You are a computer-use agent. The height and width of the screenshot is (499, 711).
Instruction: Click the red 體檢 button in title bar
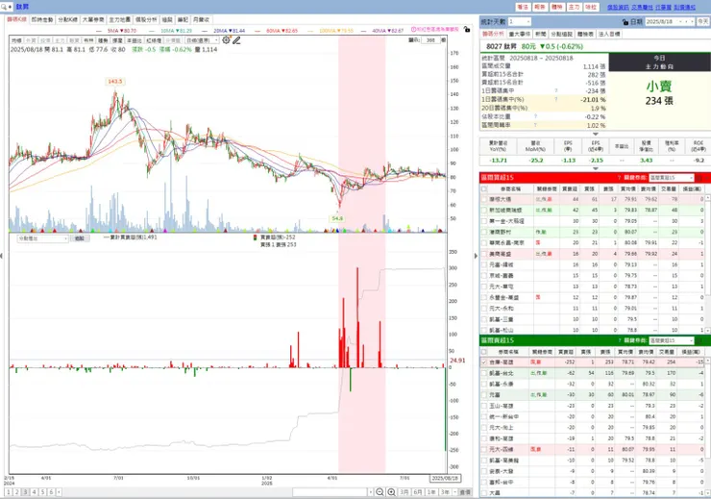pyautogui.click(x=557, y=8)
